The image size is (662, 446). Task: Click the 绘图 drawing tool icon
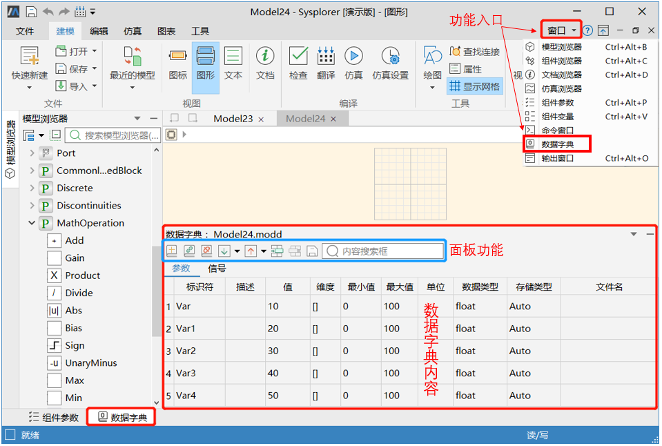(x=432, y=56)
